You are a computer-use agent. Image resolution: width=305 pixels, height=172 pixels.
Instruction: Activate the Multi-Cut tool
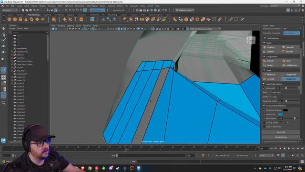pyautogui.click(x=271, y=75)
